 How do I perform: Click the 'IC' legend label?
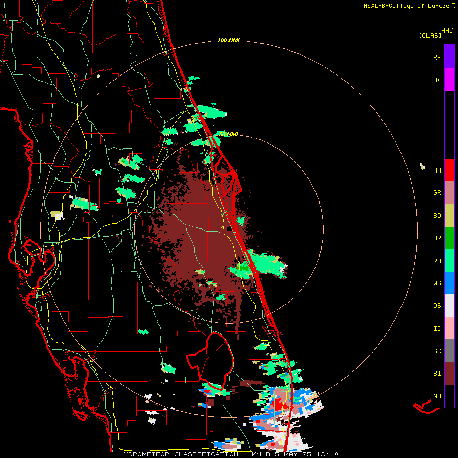(437, 329)
